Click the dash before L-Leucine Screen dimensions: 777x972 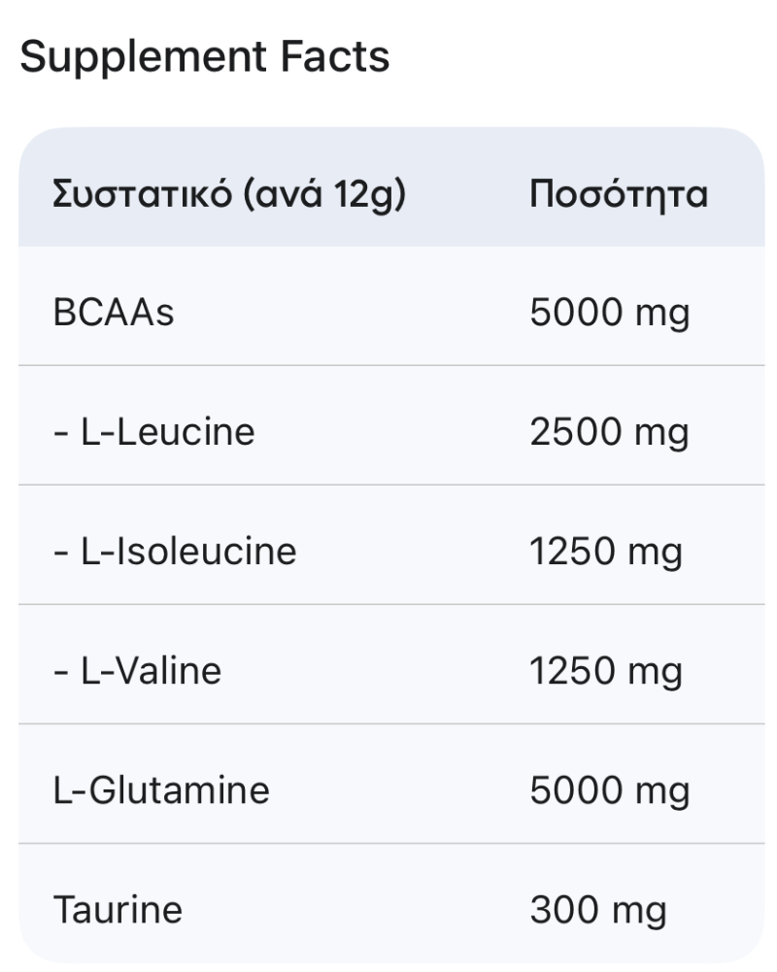coord(60,433)
